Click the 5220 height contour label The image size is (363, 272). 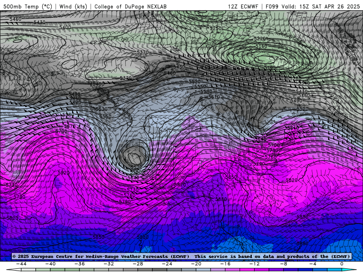click(x=260, y=39)
